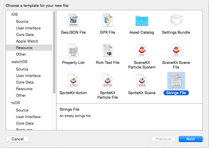Viewport: 209px width, 148px height.
Task: Select the GeoJSON File template icon
Action: (73, 21)
